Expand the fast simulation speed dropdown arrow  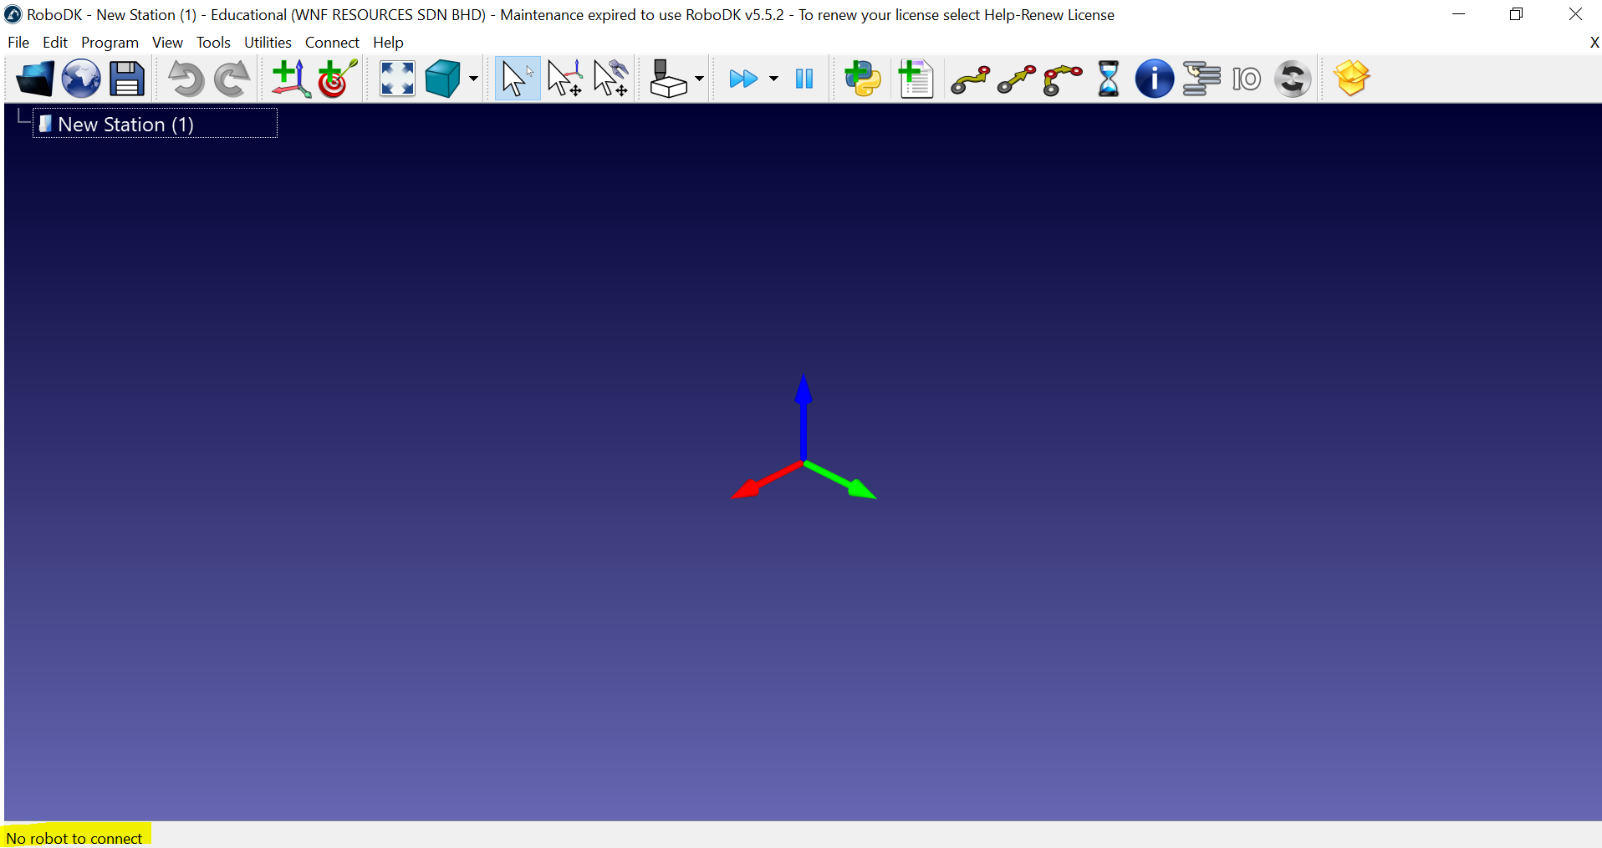pyautogui.click(x=773, y=79)
